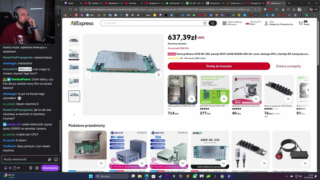Click username TheRateh in chat

pos(9,146)
